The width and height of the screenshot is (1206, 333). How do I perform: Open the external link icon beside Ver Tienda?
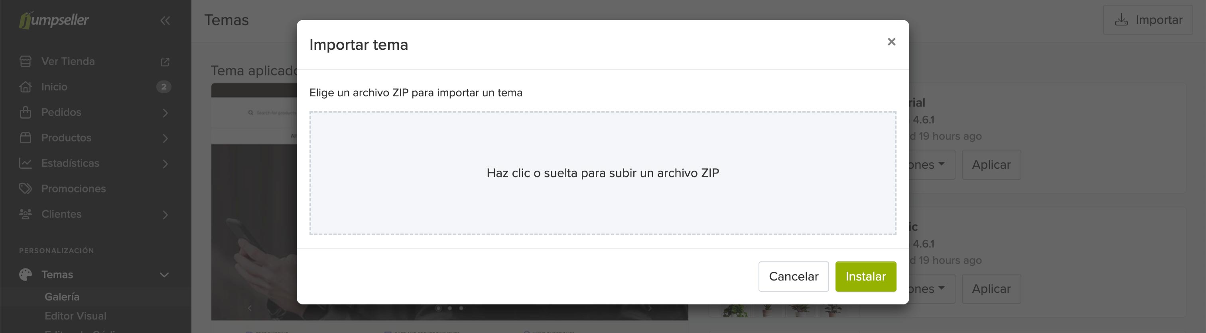tap(165, 62)
